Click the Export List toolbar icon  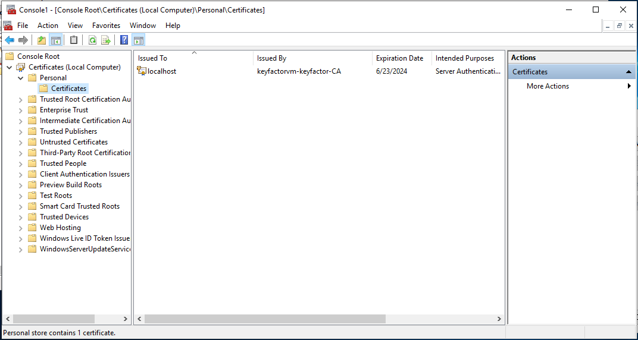tap(106, 40)
